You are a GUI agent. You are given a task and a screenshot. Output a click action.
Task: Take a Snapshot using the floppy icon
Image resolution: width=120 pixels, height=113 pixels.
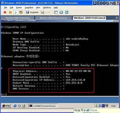coord(32,12)
